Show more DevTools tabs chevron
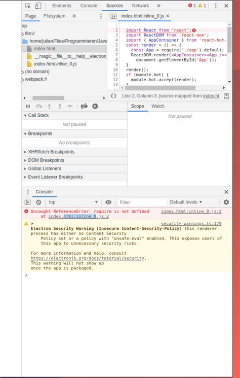This screenshot has width=240, height=378. (158, 6)
